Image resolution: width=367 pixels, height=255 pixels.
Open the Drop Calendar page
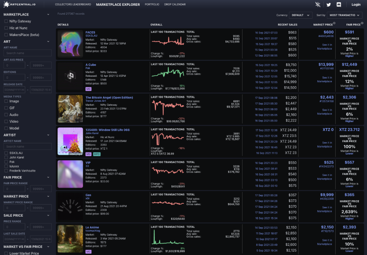coord(175,4)
